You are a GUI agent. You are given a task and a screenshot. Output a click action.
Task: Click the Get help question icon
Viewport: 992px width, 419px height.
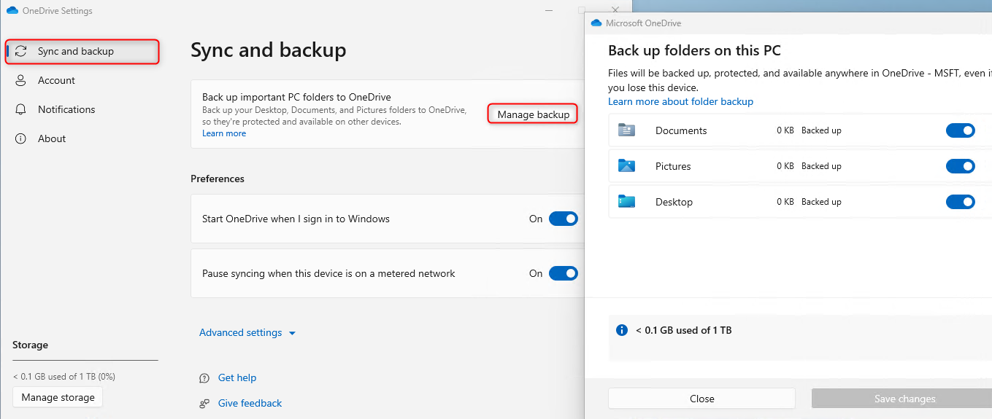tap(204, 377)
